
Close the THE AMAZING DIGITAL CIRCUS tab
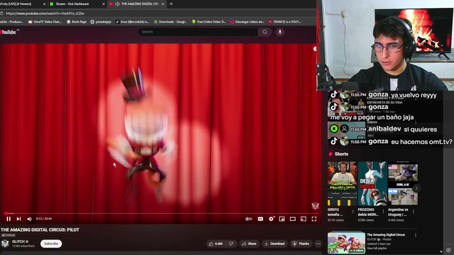coord(163,4)
